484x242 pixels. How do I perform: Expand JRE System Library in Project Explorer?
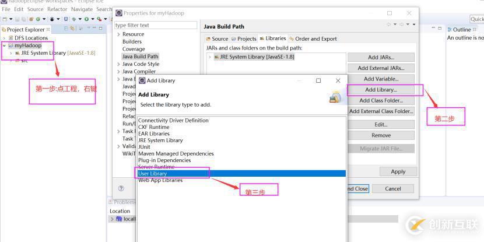coord(11,53)
